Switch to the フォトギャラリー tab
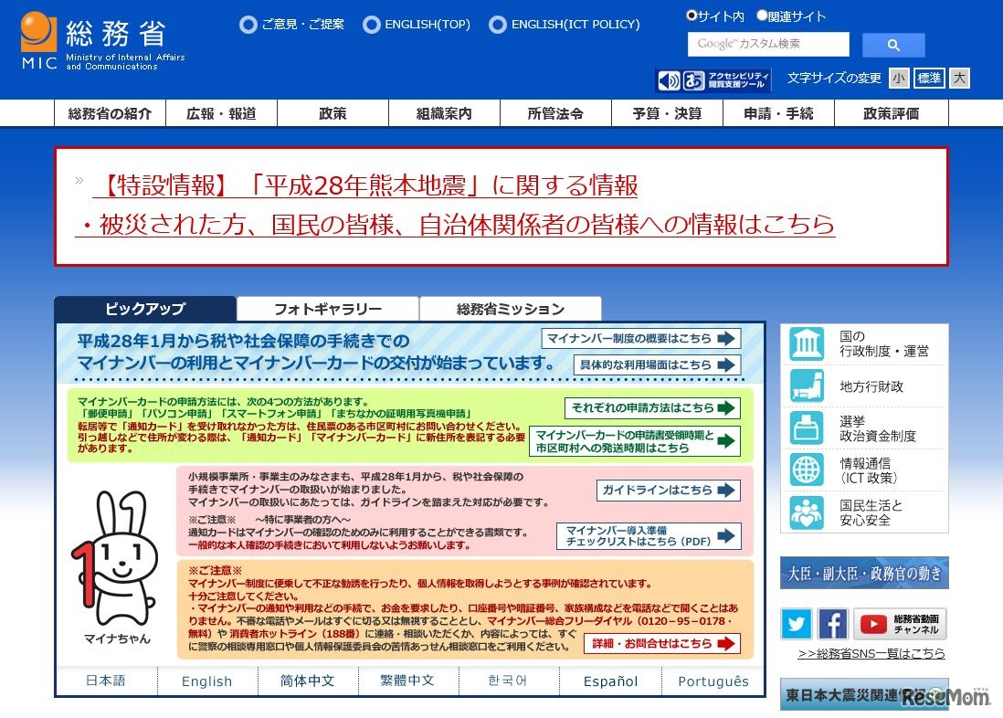This screenshot has height=718, width=1003. point(327,309)
